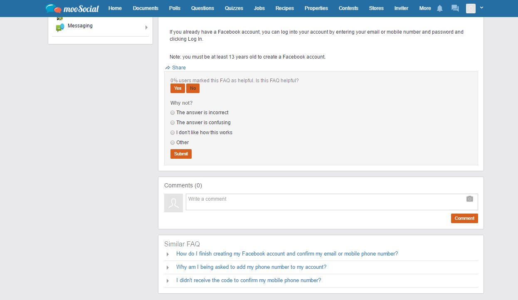Open the Properties section
The height and width of the screenshot is (300, 518).
[316, 8]
